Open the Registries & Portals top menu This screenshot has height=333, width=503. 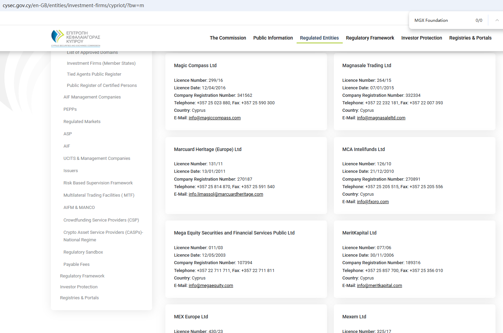click(x=470, y=38)
